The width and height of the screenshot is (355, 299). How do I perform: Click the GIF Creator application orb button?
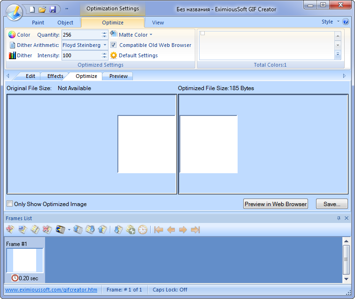click(14, 12)
